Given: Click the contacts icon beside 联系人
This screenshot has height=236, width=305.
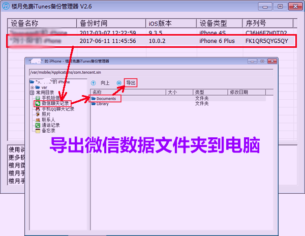Looking at the screenshot, I should pos(38,120).
